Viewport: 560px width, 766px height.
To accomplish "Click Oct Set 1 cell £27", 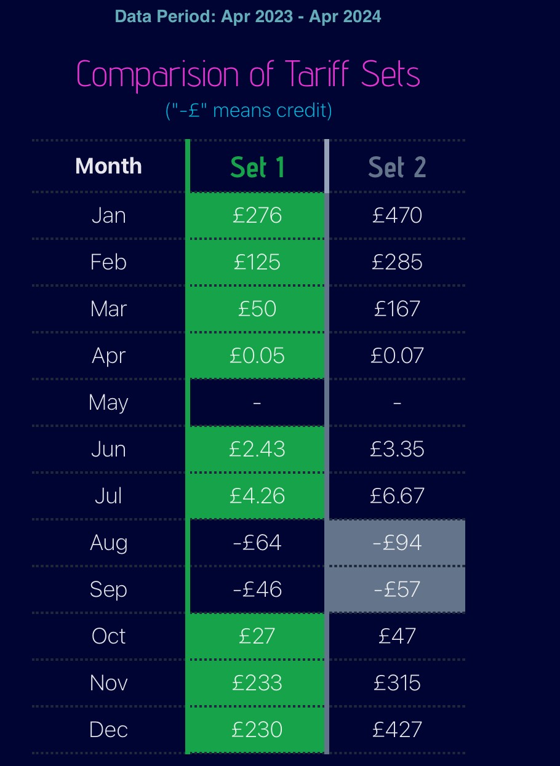I will pos(257,636).
